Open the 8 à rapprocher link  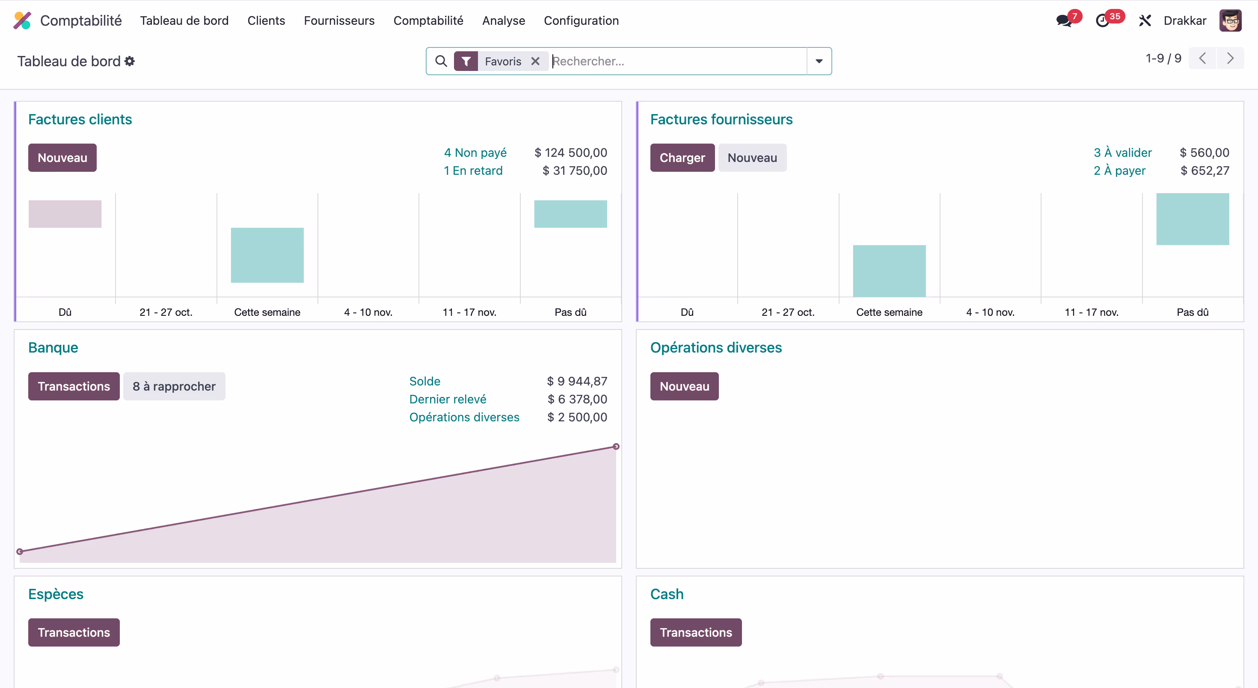(x=174, y=386)
